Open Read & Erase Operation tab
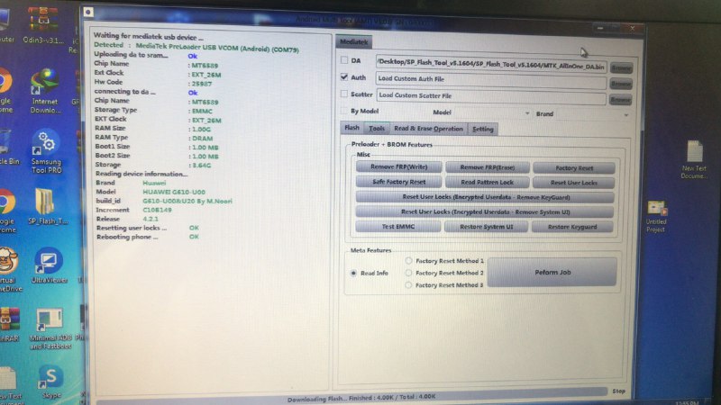 click(x=428, y=129)
